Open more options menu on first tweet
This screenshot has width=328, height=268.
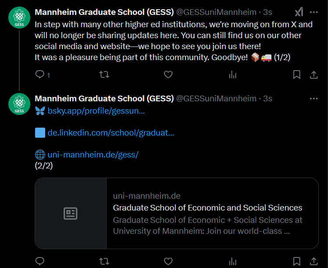tap(314, 12)
